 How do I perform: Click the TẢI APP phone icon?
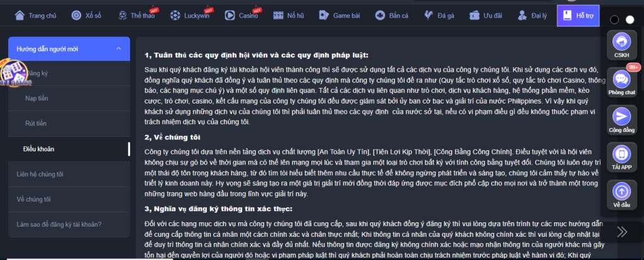pyautogui.click(x=621, y=154)
